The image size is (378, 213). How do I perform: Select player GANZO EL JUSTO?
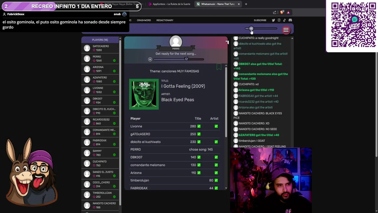pos(100,174)
